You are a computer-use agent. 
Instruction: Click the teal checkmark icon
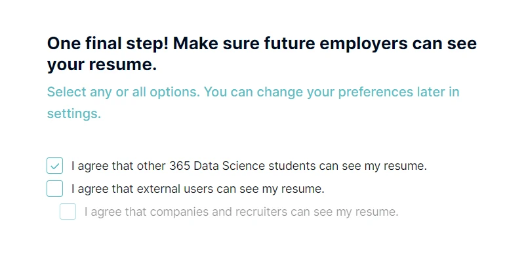click(54, 166)
